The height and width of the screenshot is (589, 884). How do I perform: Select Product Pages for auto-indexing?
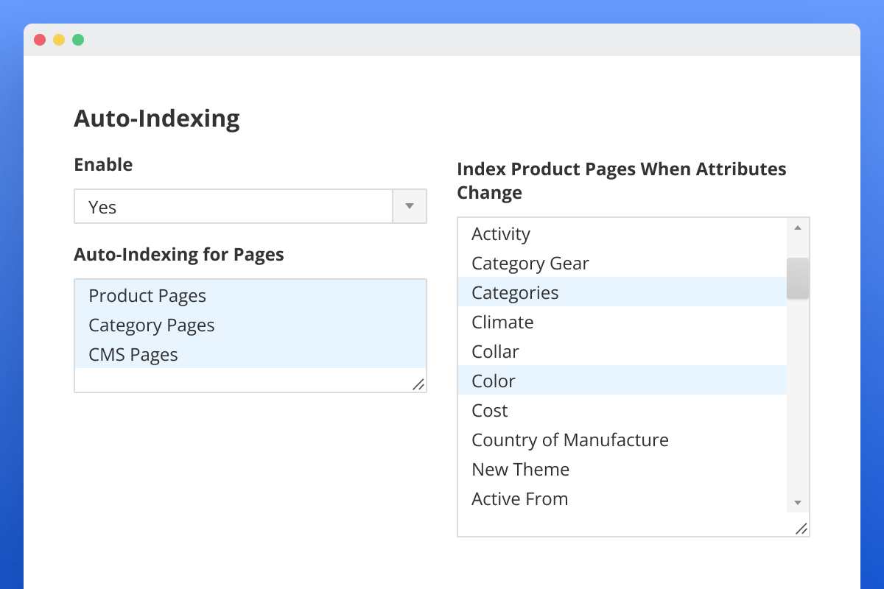coord(147,296)
